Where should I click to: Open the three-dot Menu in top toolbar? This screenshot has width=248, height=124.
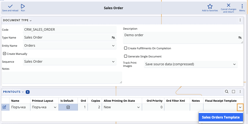(x=242, y=6)
